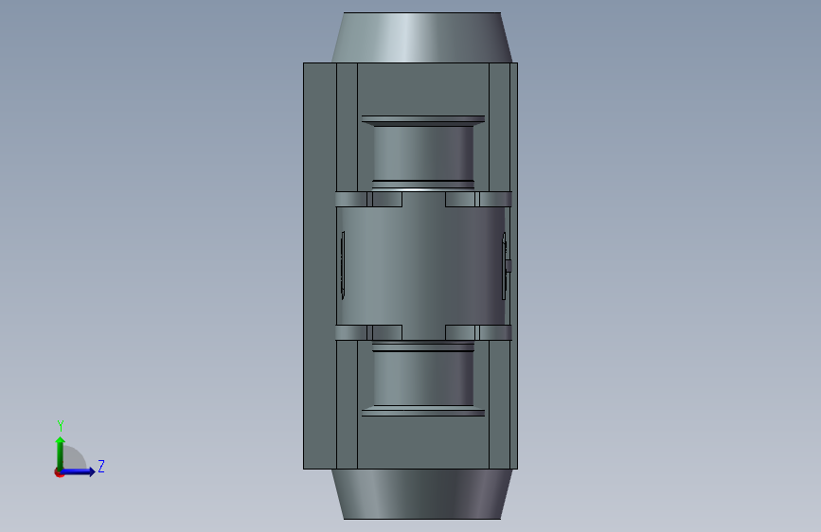Viewport: 821px width, 532px height.
Task: Click the green Y axis arrow of the triad
Action: [61, 453]
